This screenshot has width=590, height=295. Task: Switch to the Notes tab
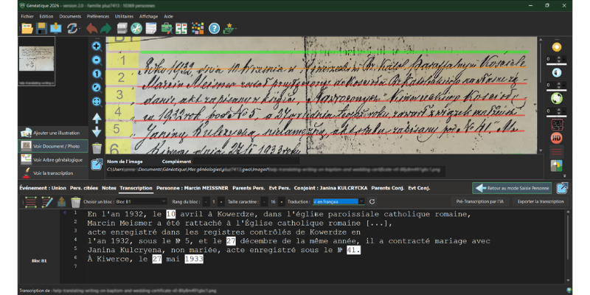[109, 188]
